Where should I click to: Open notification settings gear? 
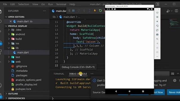(x=175, y=81)
